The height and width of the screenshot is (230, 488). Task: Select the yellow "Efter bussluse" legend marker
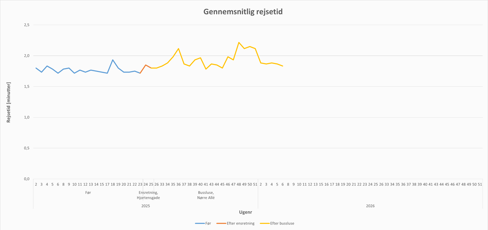pyautogui.click(x=265, y=223)
